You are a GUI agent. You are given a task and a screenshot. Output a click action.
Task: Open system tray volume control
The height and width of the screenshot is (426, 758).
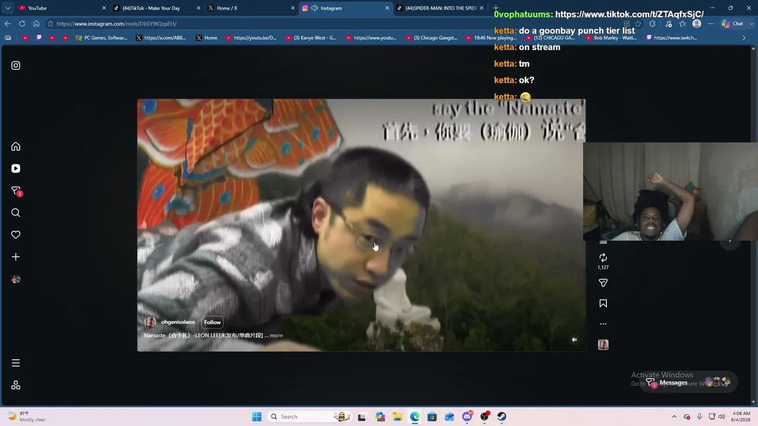[x=721, y=417]
